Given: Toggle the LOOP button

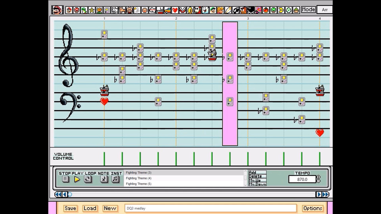Looking at the screenshot, I should tap(88, 179).
